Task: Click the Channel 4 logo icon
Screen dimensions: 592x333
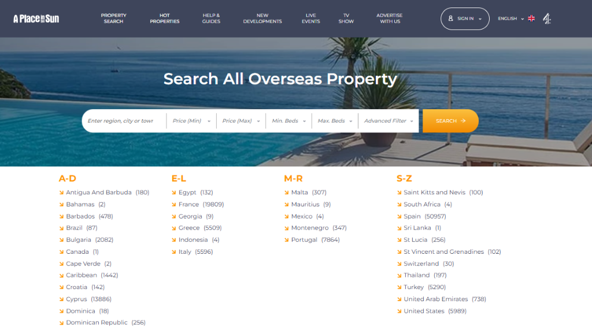Action: point(547,18)
